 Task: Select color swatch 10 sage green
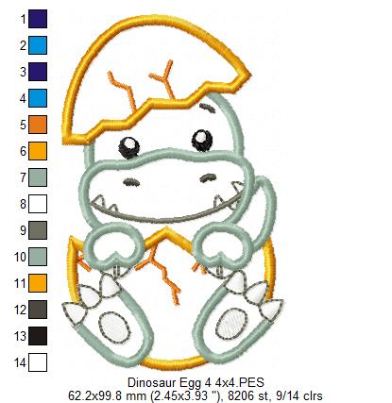[x=38, y=257]
